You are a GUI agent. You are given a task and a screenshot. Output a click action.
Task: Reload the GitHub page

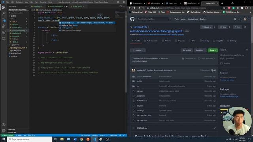(138, 8)
